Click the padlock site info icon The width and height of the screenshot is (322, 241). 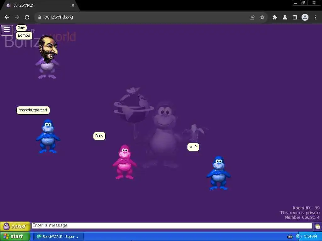(x=40, y=17)
